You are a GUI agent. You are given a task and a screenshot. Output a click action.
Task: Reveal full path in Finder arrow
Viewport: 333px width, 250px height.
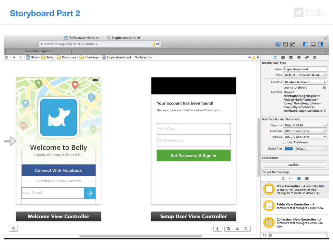click(x=325, y=111)
